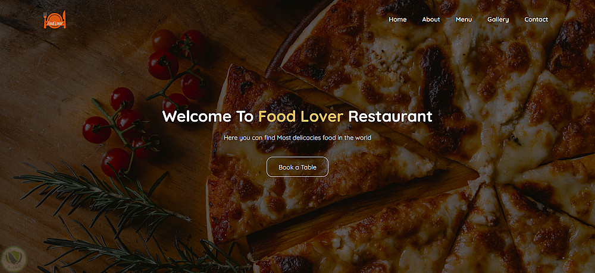
Task: Open the Home page from the nav bar
Action: tap(397, 20)
